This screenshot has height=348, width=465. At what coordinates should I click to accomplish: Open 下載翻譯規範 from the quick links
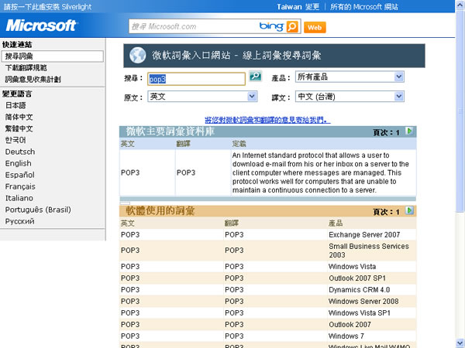(26, 68)
